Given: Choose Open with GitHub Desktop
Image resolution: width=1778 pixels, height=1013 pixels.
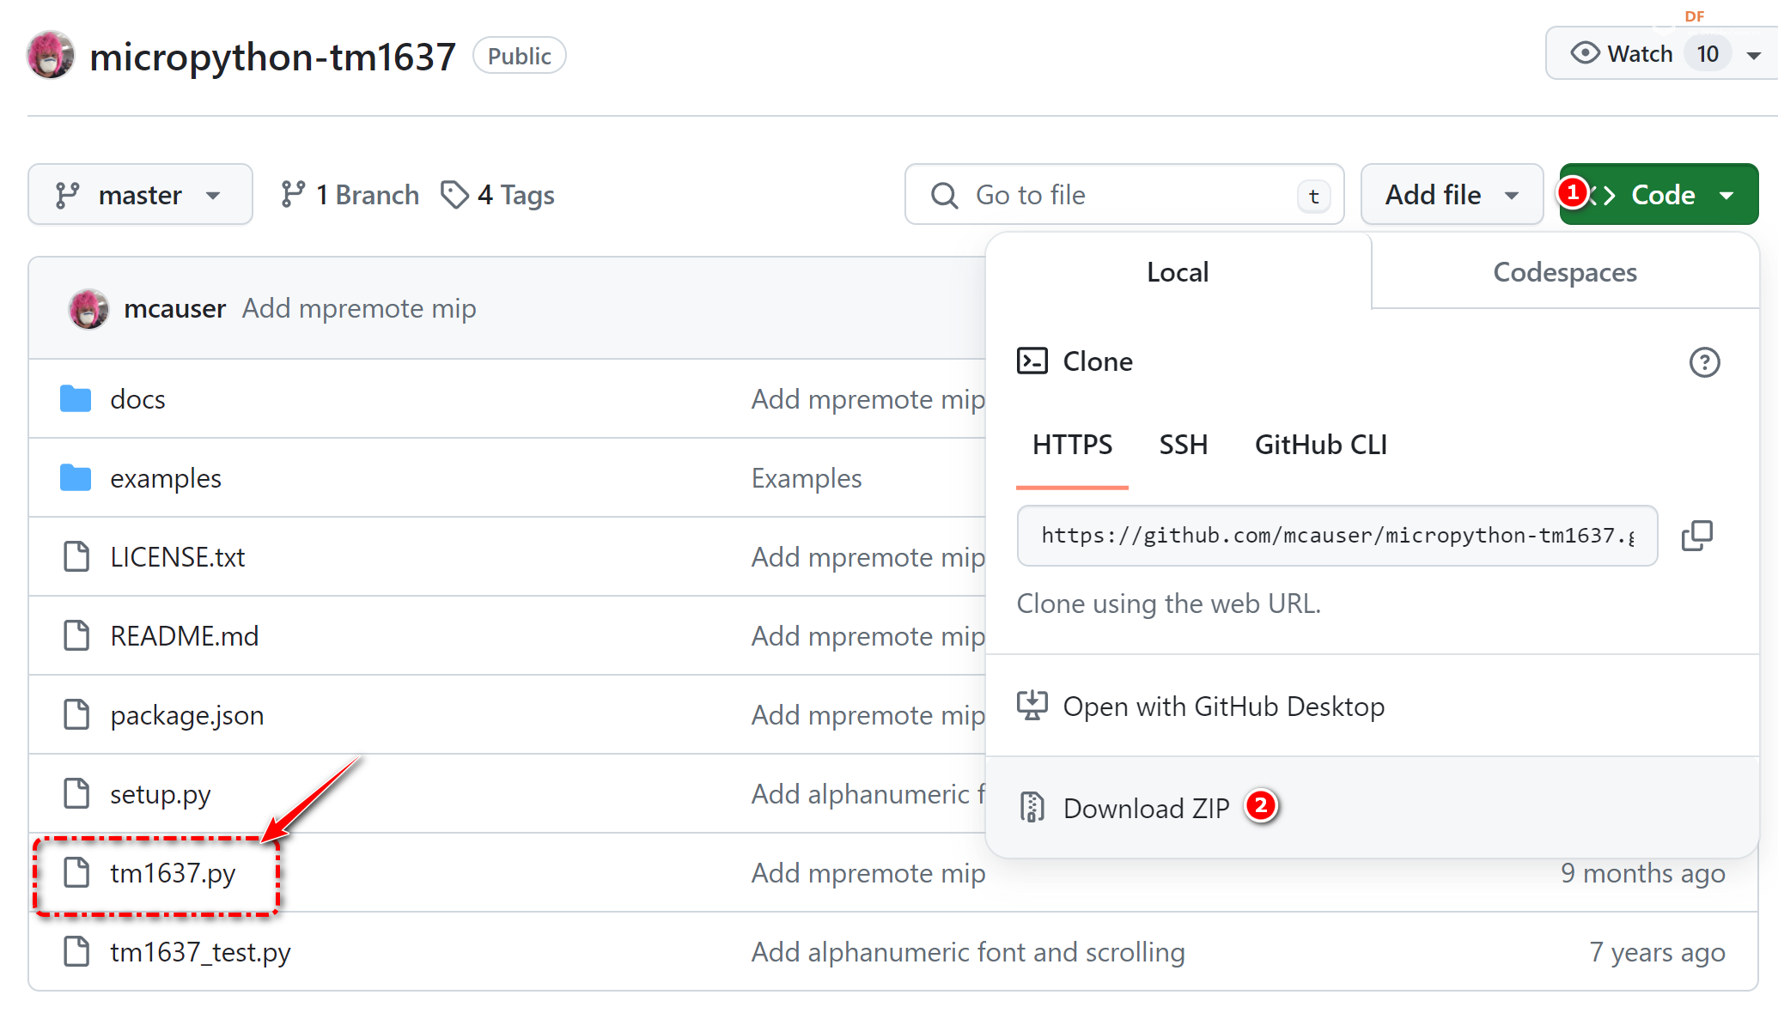Looking at the screenshot, I should pos(1373,707).
